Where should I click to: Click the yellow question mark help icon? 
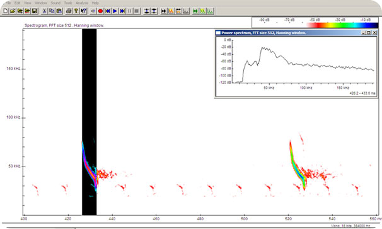[76, 11]
